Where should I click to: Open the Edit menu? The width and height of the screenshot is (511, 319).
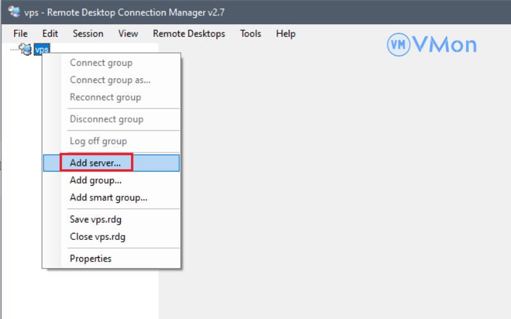[x=50, y=34]
